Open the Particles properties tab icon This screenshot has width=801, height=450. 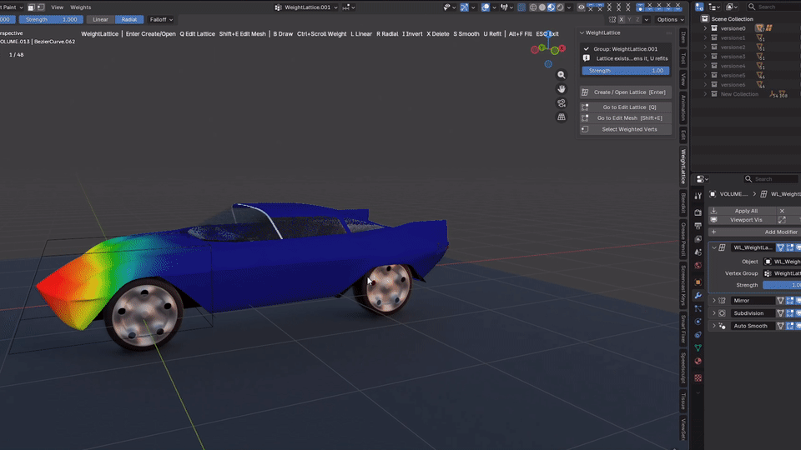tap(698, 308)
